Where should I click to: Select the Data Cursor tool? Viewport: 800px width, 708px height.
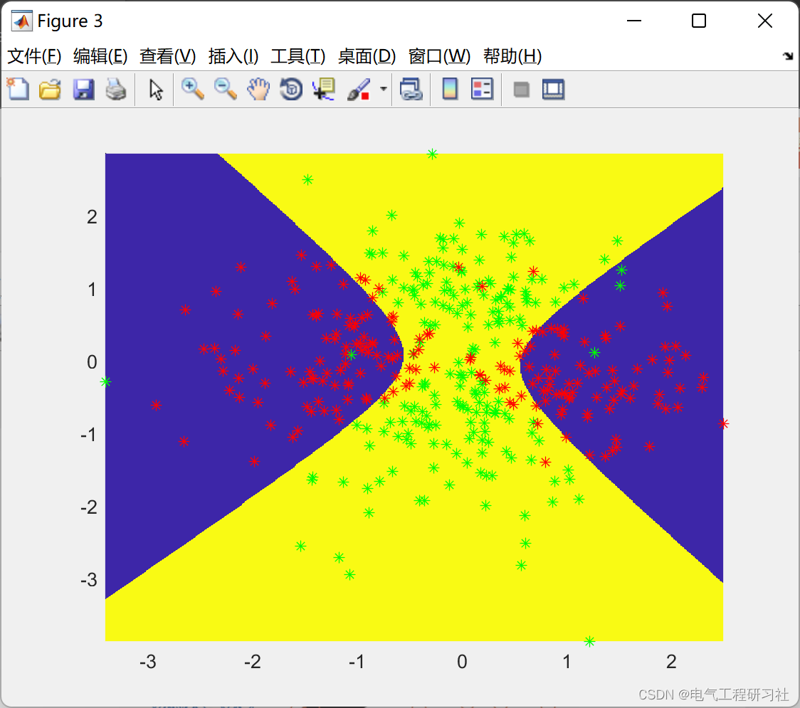[323, 89]
